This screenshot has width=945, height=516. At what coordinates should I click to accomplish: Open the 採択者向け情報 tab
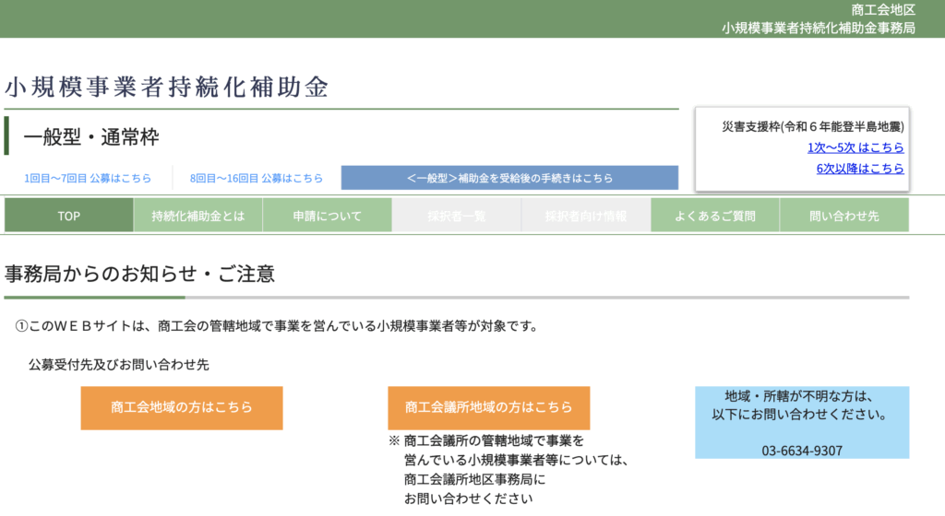[x=586, y=216]
